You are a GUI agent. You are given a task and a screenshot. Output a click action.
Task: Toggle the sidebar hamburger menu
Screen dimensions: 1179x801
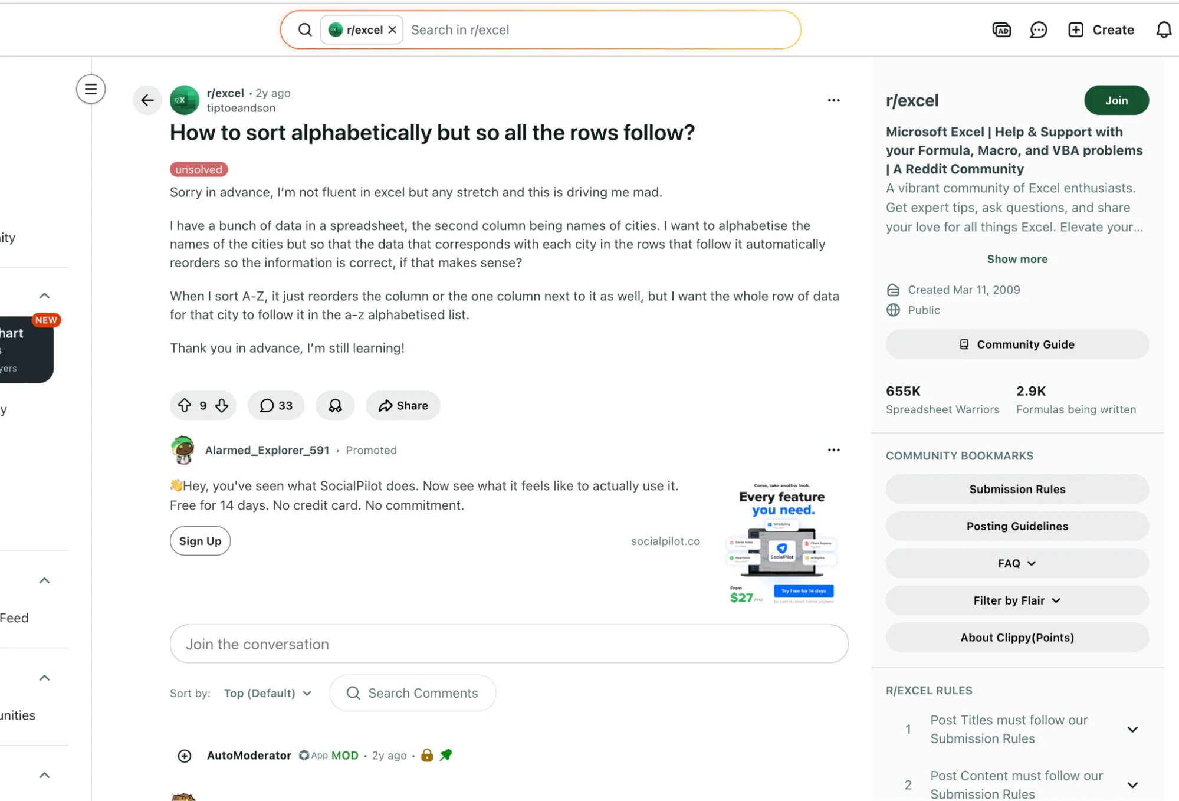[x=91, y=90]
